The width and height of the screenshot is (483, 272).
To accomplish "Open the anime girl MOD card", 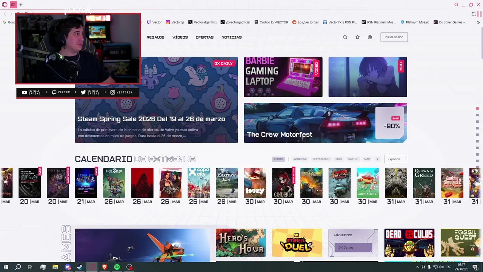I will click(x=368, y=77).
